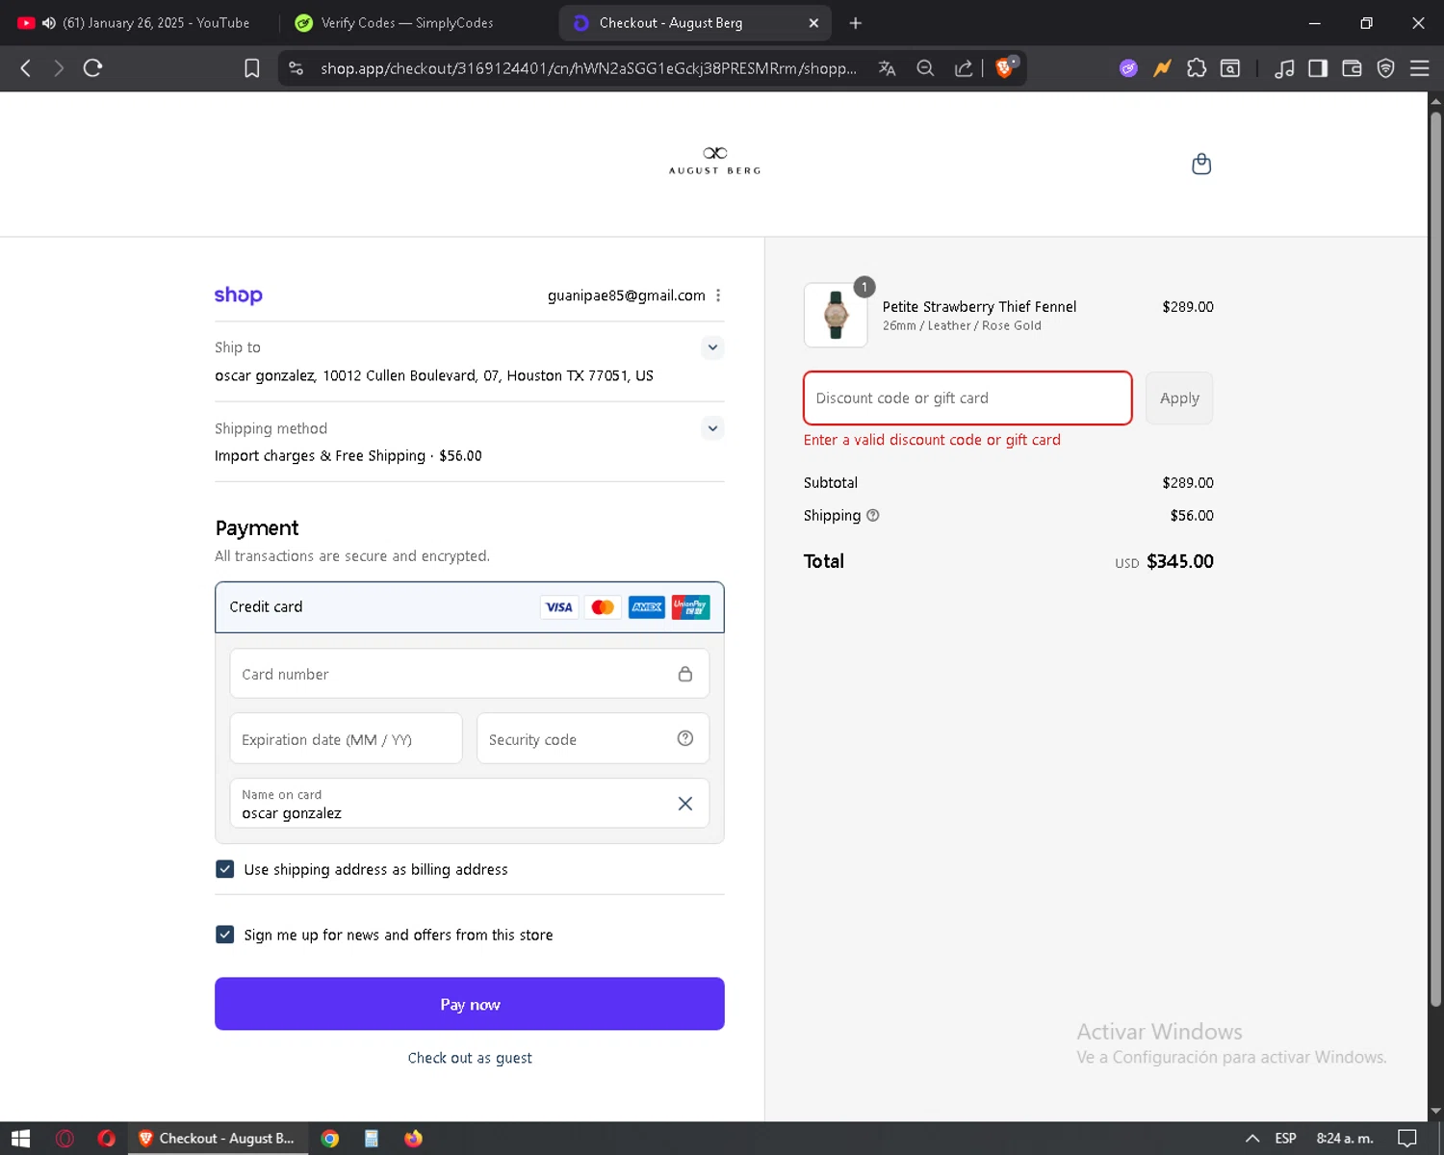Open the media music note icon

(x=1284, y=68)
